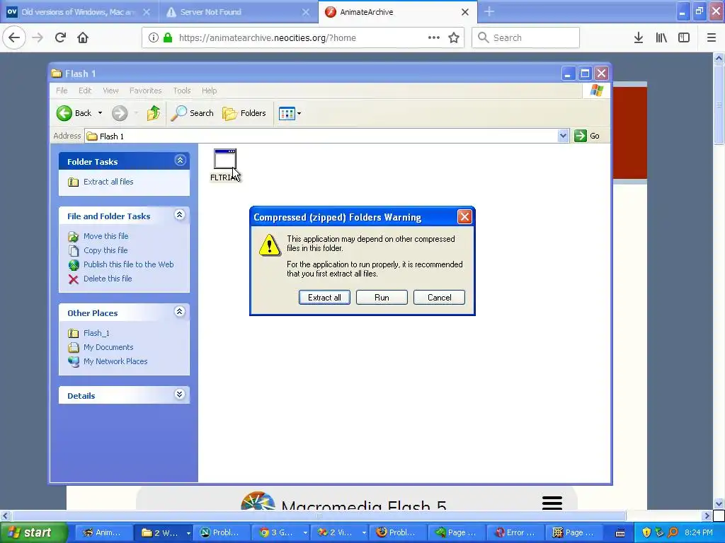This screenshot has width=725, height=543.
Task: Open the Firefox Library icon
Action: click(x=661, y=37)
